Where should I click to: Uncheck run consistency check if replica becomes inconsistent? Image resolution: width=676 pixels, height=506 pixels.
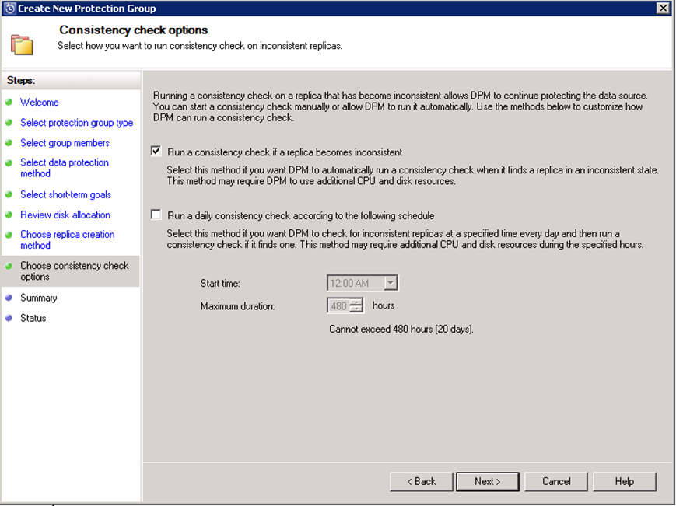click(156, 151)
